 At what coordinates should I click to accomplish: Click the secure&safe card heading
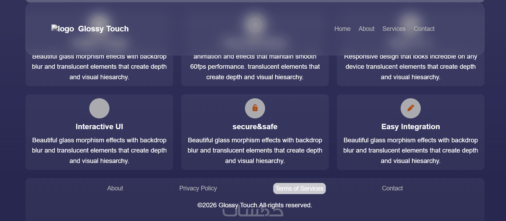pos(255,126)
